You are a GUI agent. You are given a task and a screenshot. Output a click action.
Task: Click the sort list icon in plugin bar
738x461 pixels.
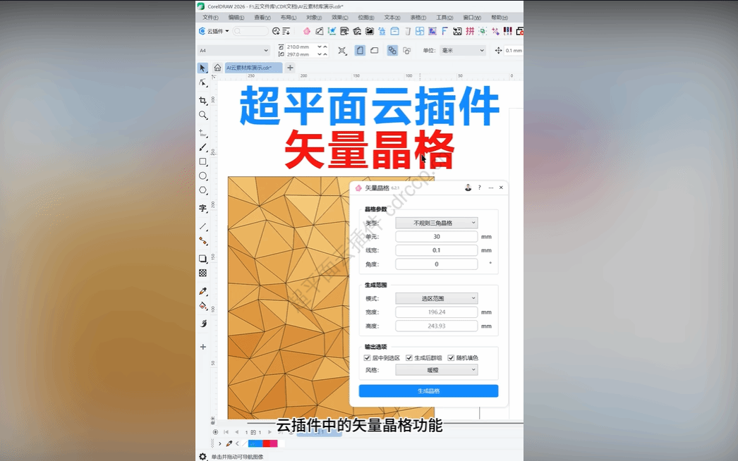coord(286,31)
